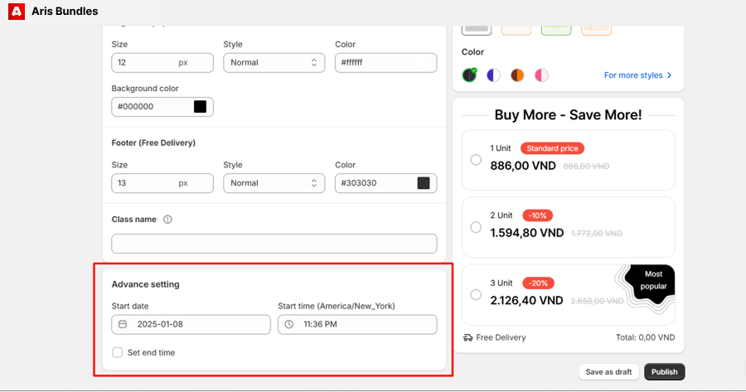Click the Footer (Free Delivery) heading
This screenshot has height=392, width=746.
pyautogui.click(x=153, y=143)
